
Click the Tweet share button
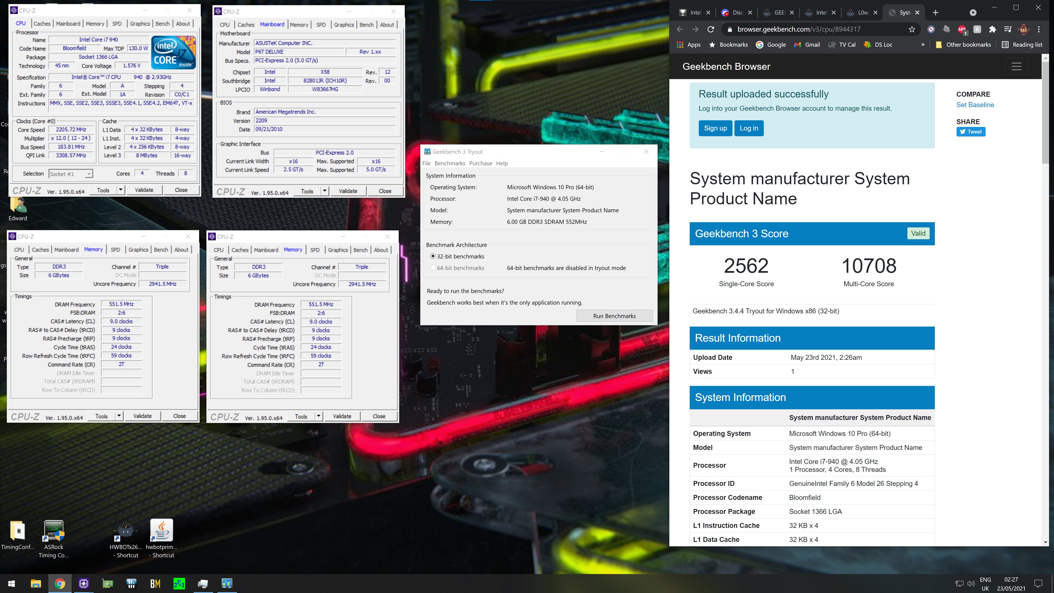(971, 132)
